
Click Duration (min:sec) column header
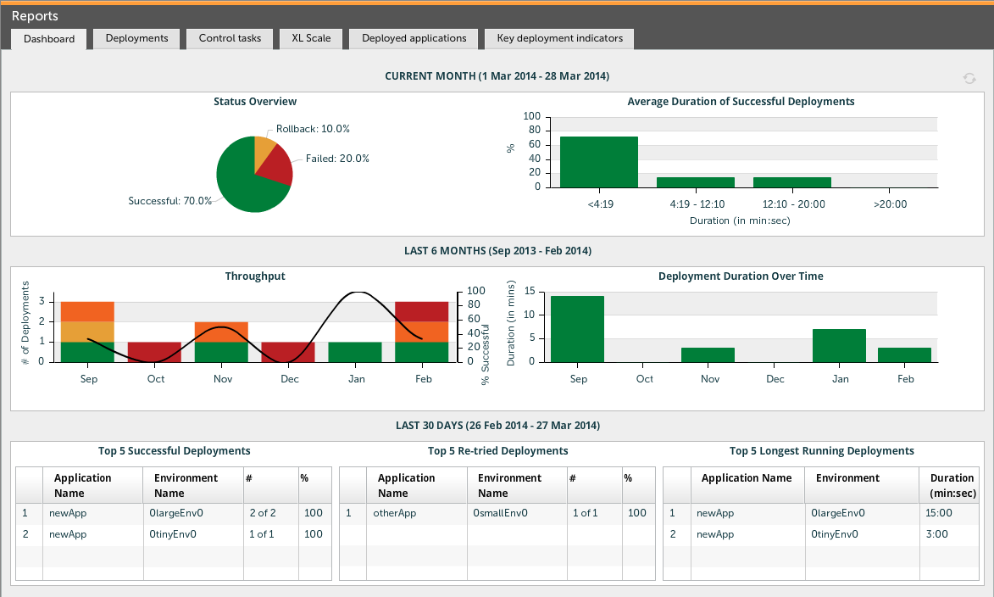coord(952,485)
